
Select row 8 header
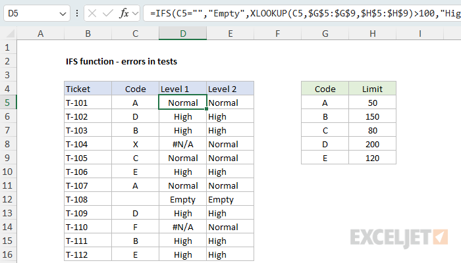tap(8, 144)
